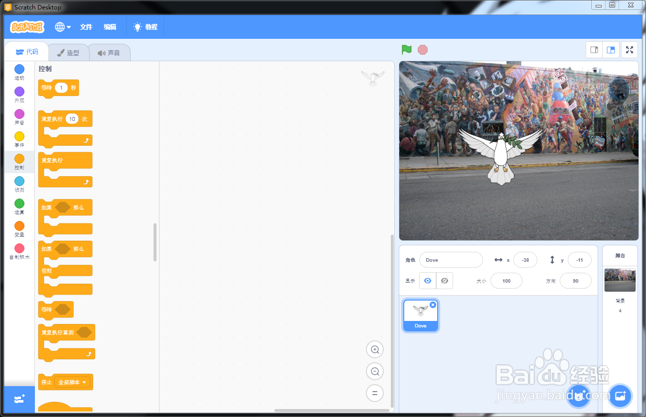Select the 变量 variables category
646x417 pixels.
click(x=19, y=229)
